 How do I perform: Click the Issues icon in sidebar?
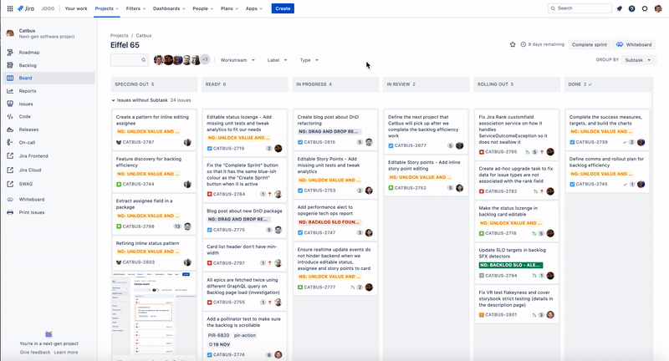pos(10,104)
